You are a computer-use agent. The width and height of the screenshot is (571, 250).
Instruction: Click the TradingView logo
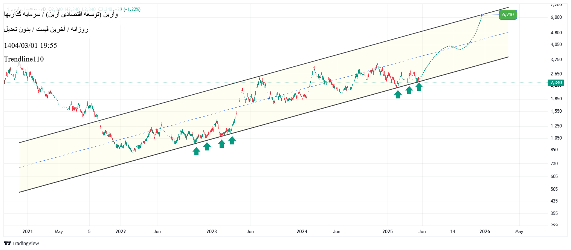[21, 243]
